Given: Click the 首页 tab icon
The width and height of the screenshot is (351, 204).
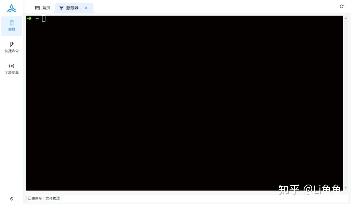Looking at the screenshot, I should 37,8.
